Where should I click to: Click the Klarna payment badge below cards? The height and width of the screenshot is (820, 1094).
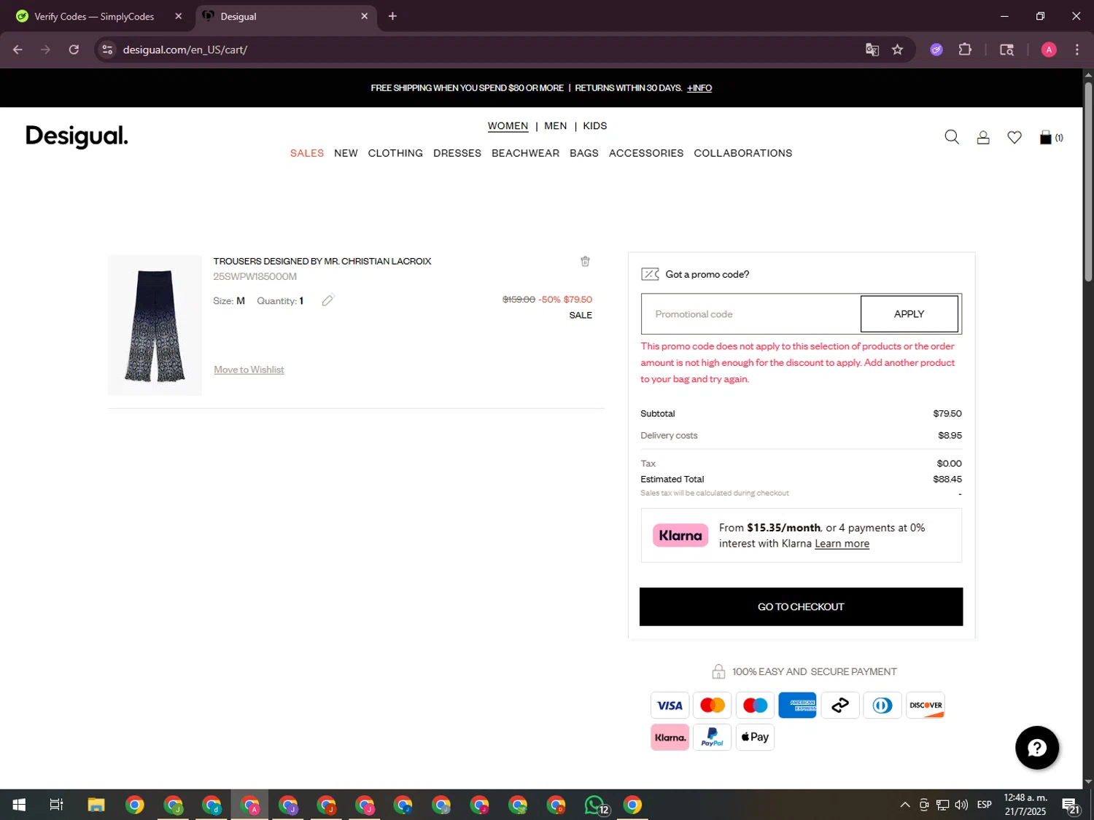pos(670,737)
